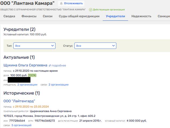Image resolution: width=170 pixels, height=128 pixels.
Task: Open the Статус dropdown filter
Action: [95, 46]
